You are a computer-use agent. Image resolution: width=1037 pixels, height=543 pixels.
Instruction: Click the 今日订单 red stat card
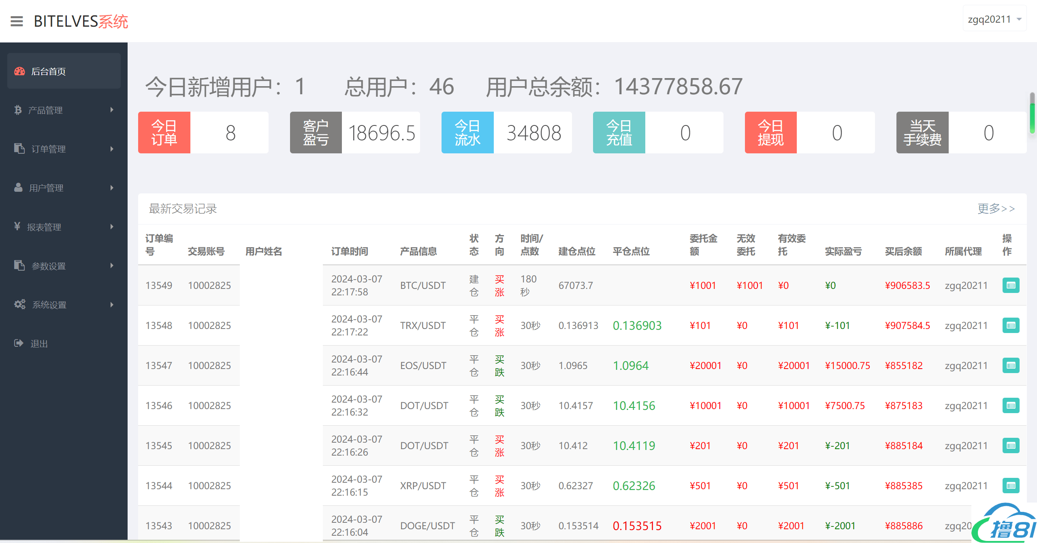[x=164, y=133]
